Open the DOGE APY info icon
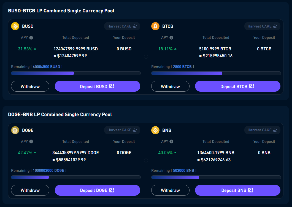The height and width of the screenshot is (207, 292). coord(31,141)
